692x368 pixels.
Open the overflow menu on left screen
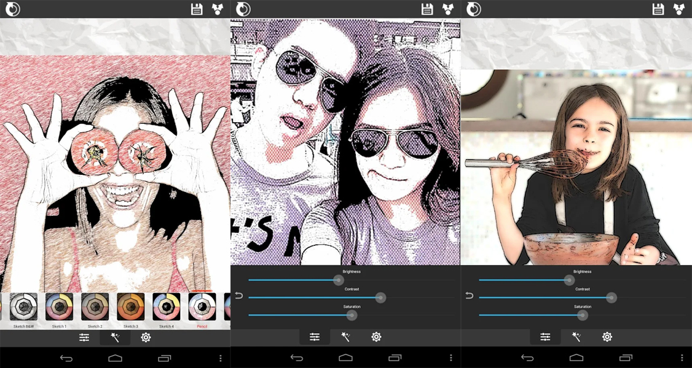[220, 358]
